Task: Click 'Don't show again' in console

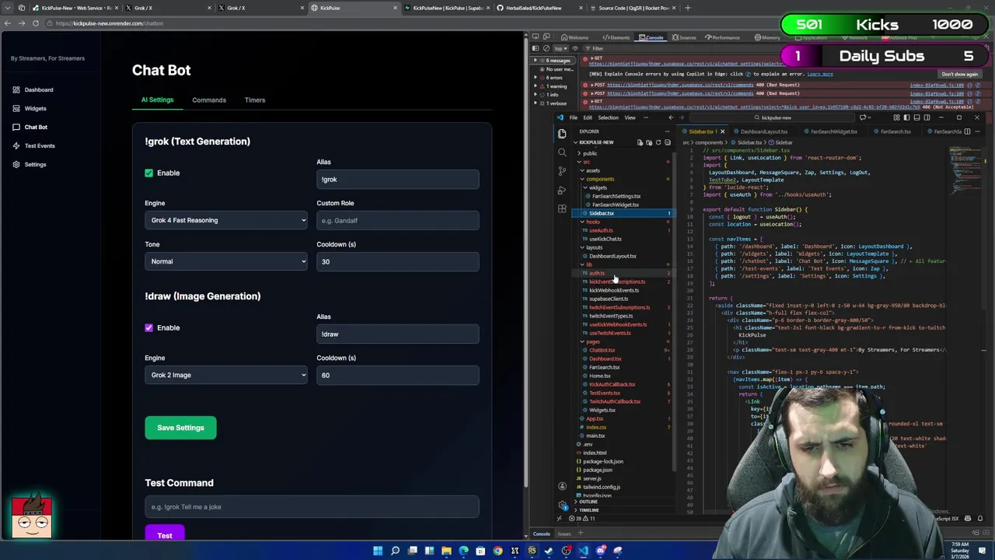Action: (959, 74)
